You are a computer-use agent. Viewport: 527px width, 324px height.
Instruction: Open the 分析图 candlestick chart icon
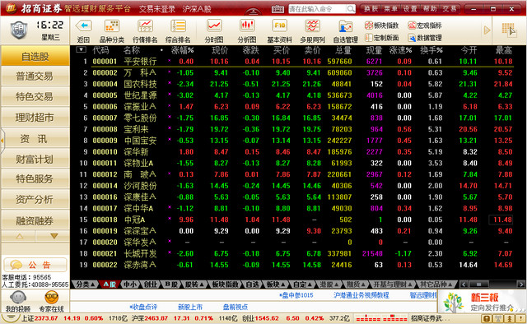(x=247, y=25)
